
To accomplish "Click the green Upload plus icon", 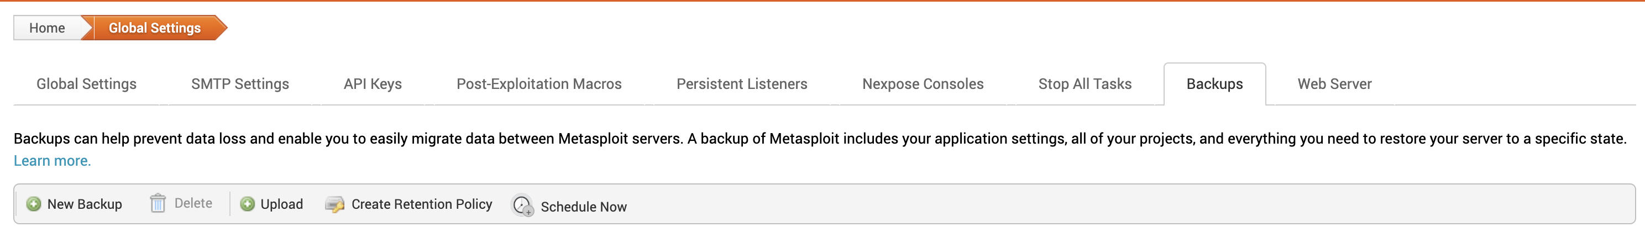I will pyautogui.click(x=247, y=204).
